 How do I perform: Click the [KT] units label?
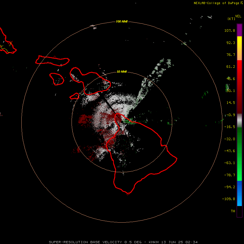click(232, 19)
